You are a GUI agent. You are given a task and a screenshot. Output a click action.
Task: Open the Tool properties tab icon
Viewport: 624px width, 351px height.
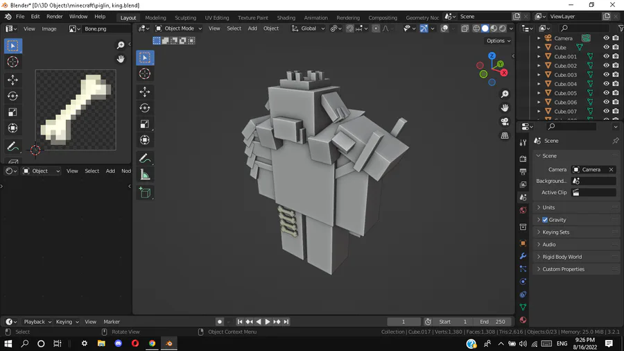click(523, 142)
